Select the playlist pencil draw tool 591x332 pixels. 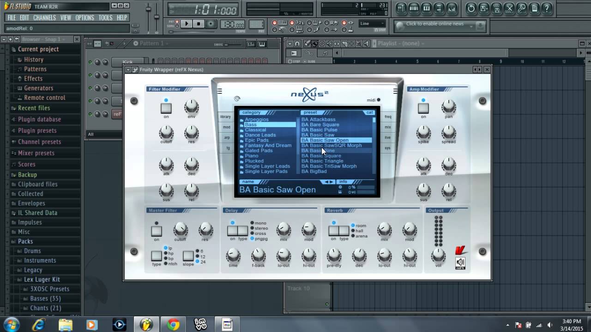[308, 44]
